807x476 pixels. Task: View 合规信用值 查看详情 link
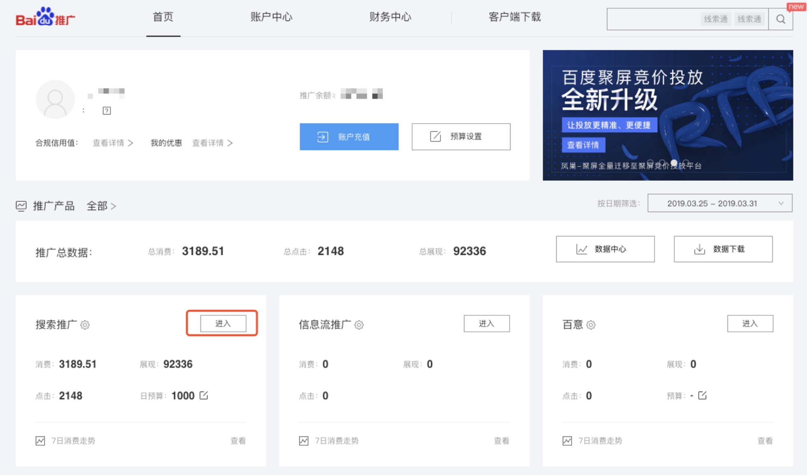point(113,143)
